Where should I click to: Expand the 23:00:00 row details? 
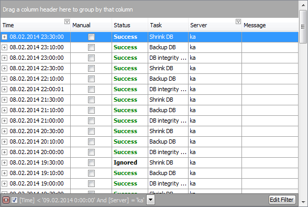pos(4,58)
